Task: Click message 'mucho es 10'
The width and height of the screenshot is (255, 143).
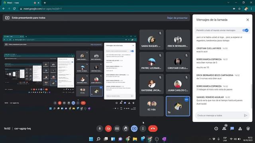Action: 203,68
